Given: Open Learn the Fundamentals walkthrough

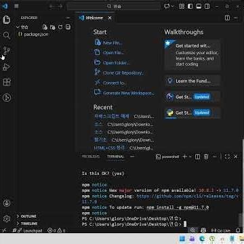Looking at the screenshot, I should [192, 81].
